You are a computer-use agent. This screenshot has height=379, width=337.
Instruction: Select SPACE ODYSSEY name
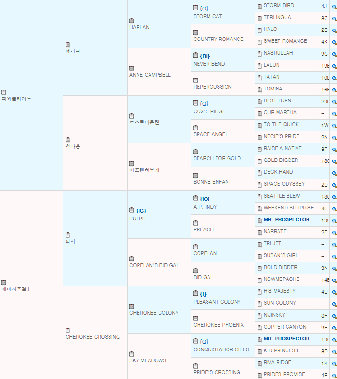284,184
